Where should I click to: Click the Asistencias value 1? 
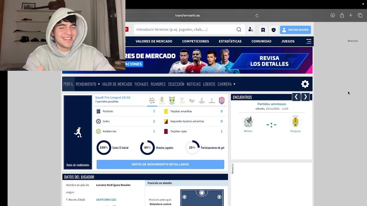[154, 131]
